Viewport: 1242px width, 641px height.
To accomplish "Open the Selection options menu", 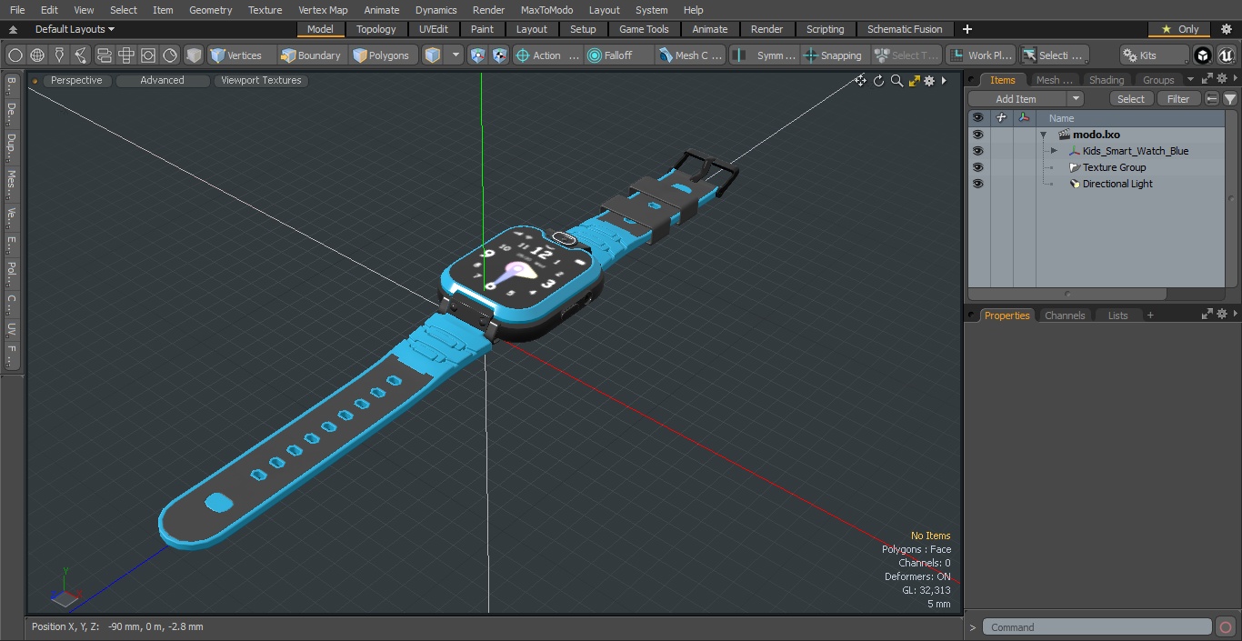I will 1054,55.
